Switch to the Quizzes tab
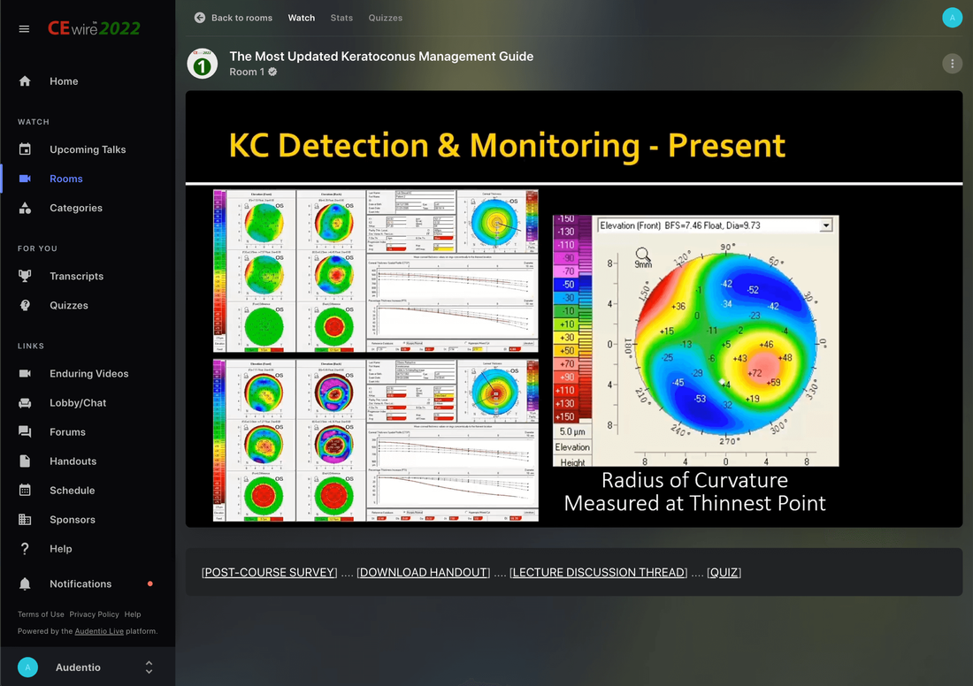This screenshot has width=973, height=686. tap(385, 18)
